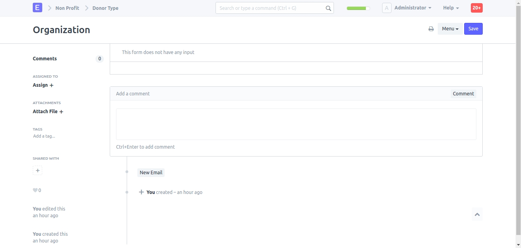Click the print icon
The height and width of the screenshot is (248, 521).
coord(431,29)
